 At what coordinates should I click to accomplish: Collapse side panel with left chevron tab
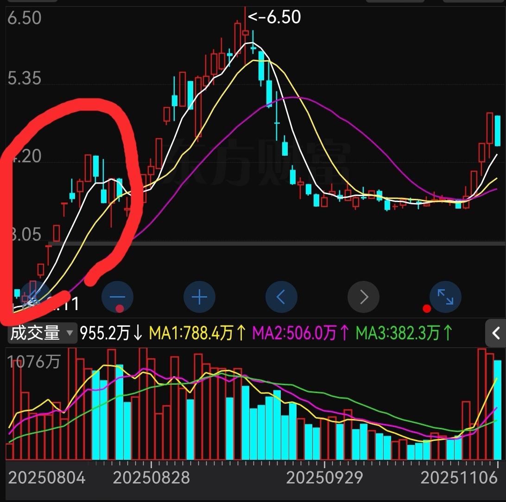coord(496,333)
